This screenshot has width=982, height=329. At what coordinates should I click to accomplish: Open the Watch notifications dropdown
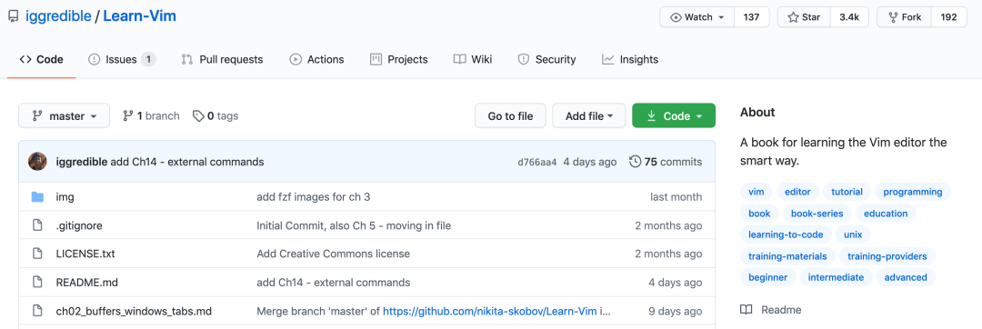[697, 17]
